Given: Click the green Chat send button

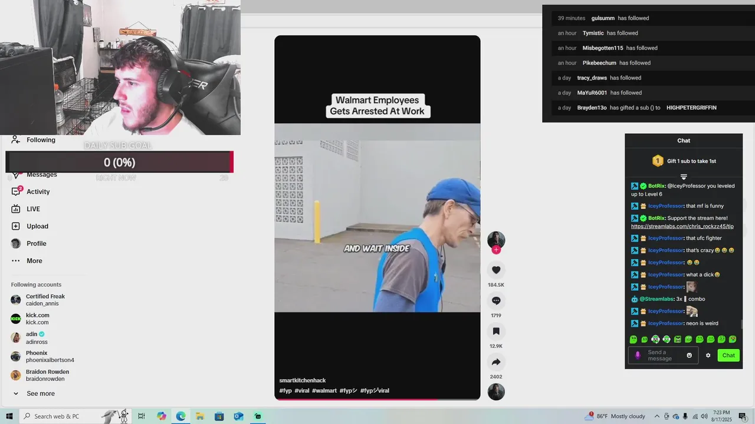Looking at the screenshot, I should (728, 355).
